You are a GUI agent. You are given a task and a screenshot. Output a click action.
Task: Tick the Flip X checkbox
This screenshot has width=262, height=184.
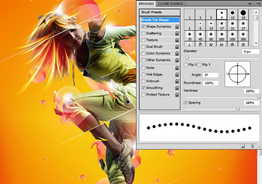[x=185, y=65]
